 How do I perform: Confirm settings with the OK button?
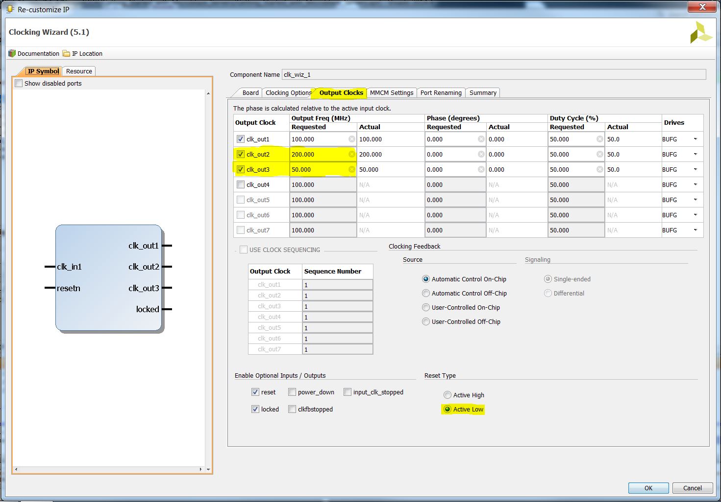(648, 488)
